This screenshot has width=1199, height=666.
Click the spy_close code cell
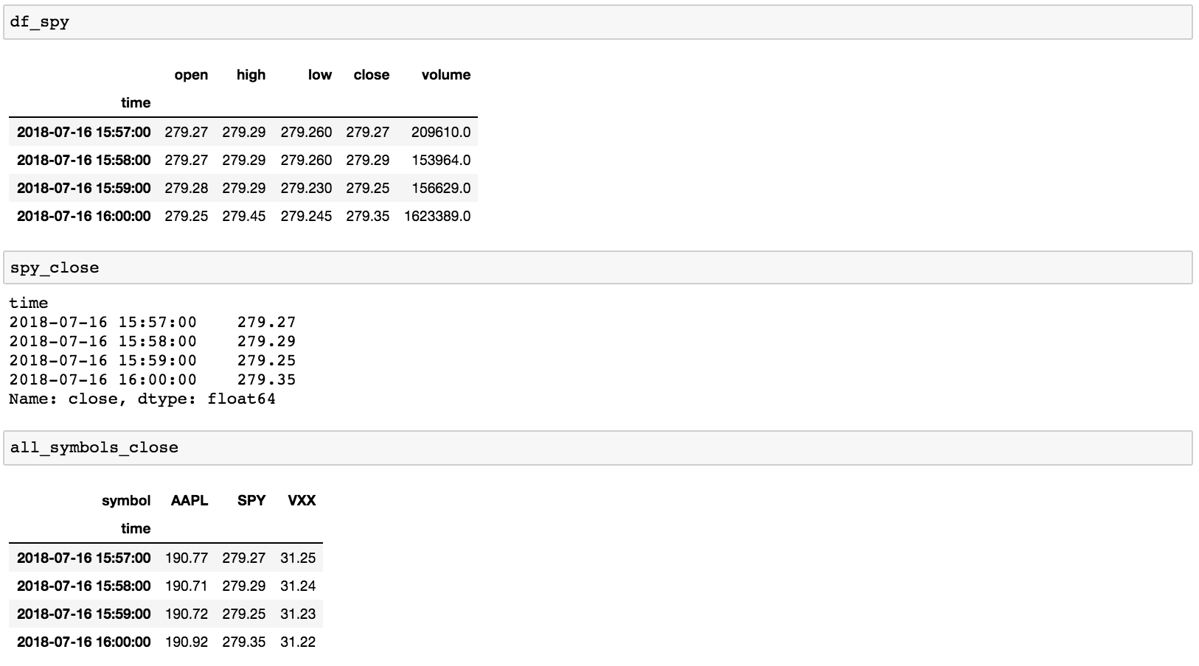(597, 268)
